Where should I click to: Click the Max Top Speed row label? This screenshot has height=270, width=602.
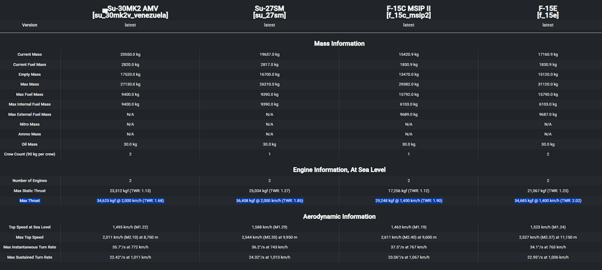click(x=30, y=237)
